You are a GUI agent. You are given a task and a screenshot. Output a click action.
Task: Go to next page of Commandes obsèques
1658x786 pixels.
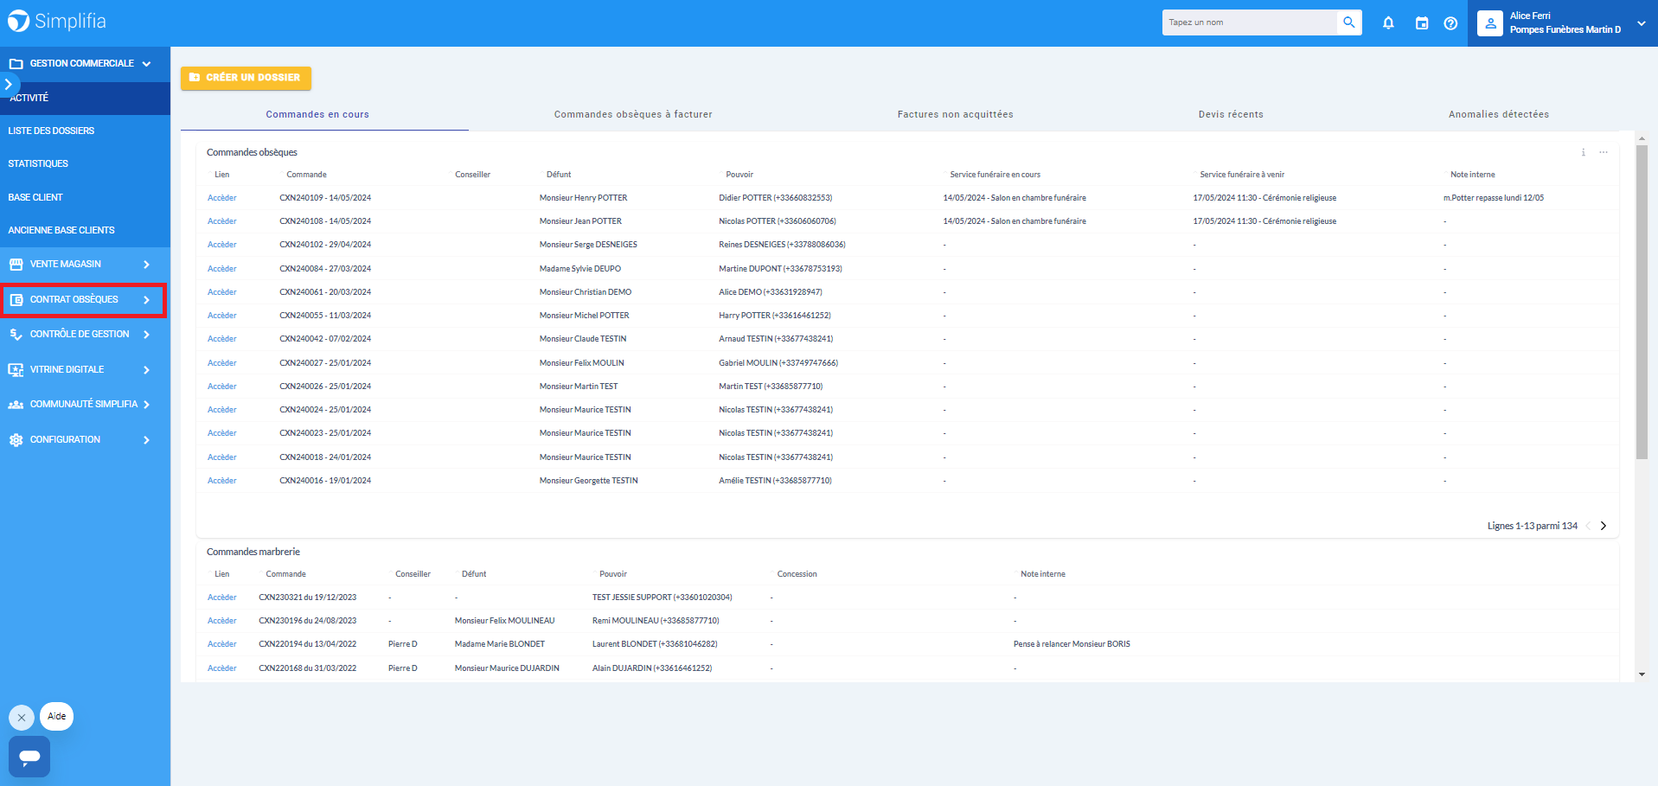tap(1604, 526)
